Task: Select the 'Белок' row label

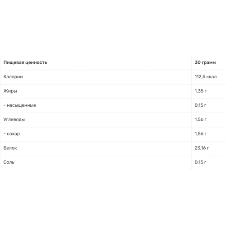Action: click(x=10, y=148)
